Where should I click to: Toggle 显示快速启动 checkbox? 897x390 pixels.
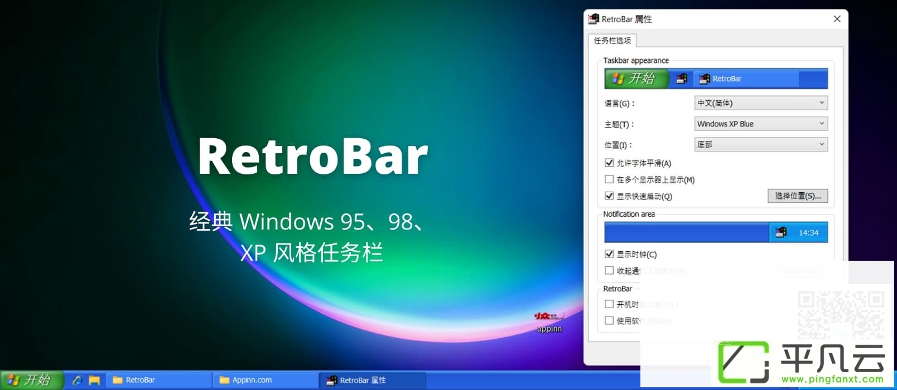[x=609, y=196]
